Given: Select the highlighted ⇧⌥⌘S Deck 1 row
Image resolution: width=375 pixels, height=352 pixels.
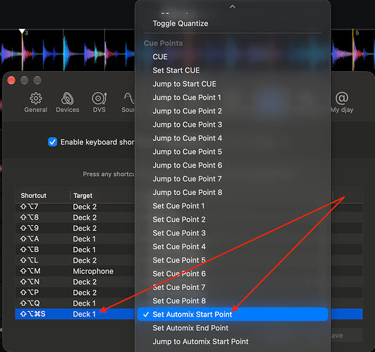Looking at the screenshot, I should 75,314.
